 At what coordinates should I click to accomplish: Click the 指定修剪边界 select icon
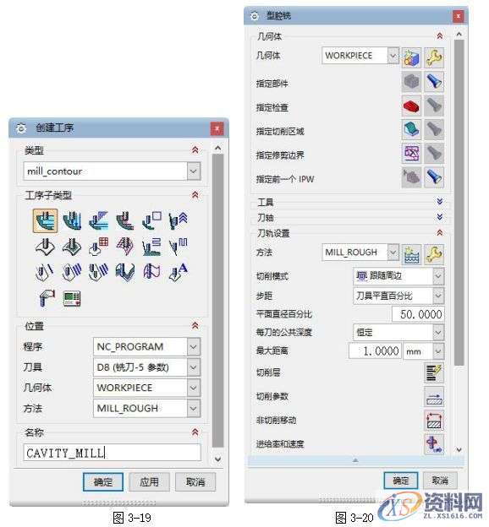pos(411,154)
